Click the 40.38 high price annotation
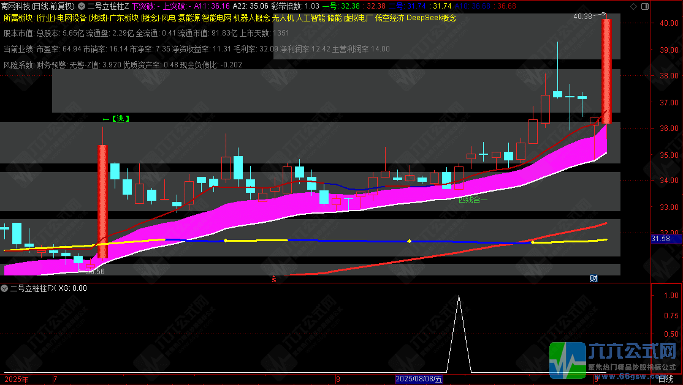This screenshot has width=683, height=385. point(582,16)
